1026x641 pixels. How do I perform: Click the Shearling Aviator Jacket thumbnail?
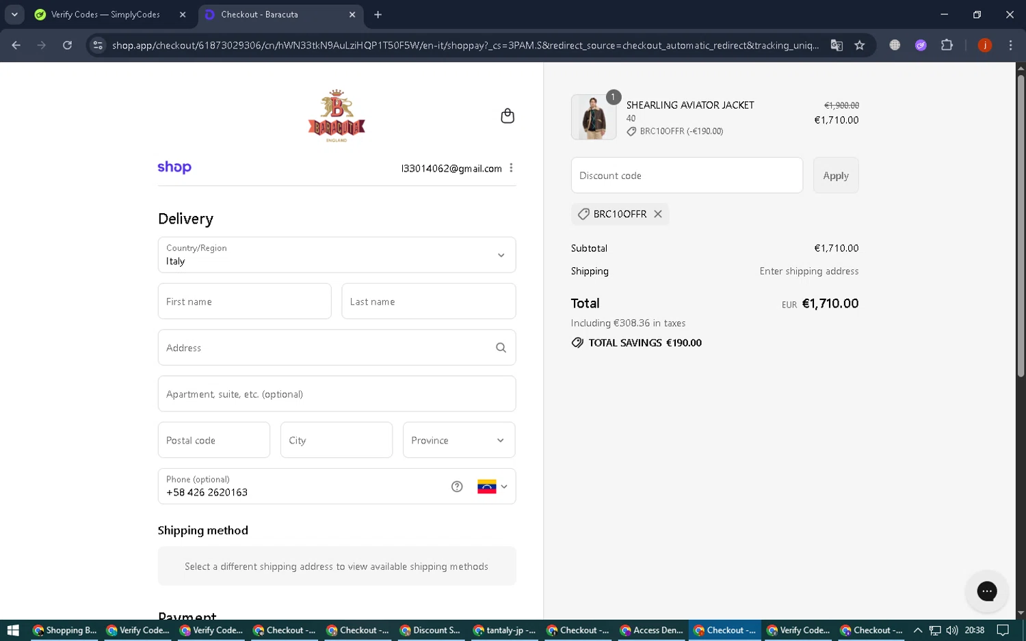593,117
